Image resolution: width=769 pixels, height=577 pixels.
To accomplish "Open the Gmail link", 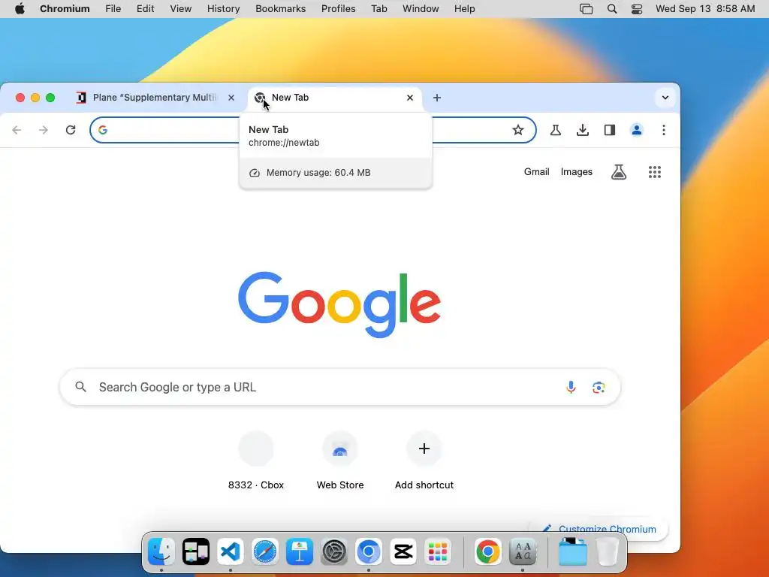I will [x=536, y=172].
